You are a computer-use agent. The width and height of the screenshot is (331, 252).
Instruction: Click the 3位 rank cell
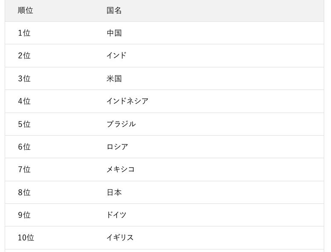[24, 78]
